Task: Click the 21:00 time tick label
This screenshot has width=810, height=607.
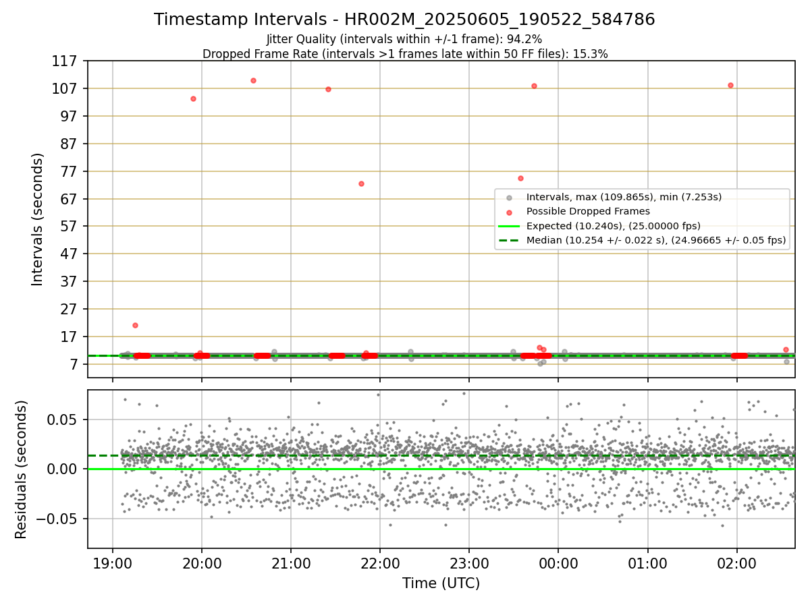Action: [291, 563]
